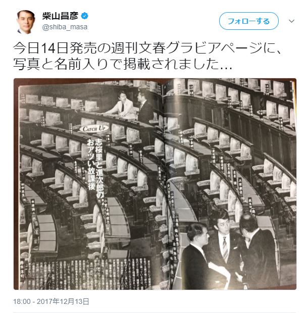The image size is (306, 313).
Task: Click the tweet line 写真と名前入りで掲載されました…
Action: [123, 64]
